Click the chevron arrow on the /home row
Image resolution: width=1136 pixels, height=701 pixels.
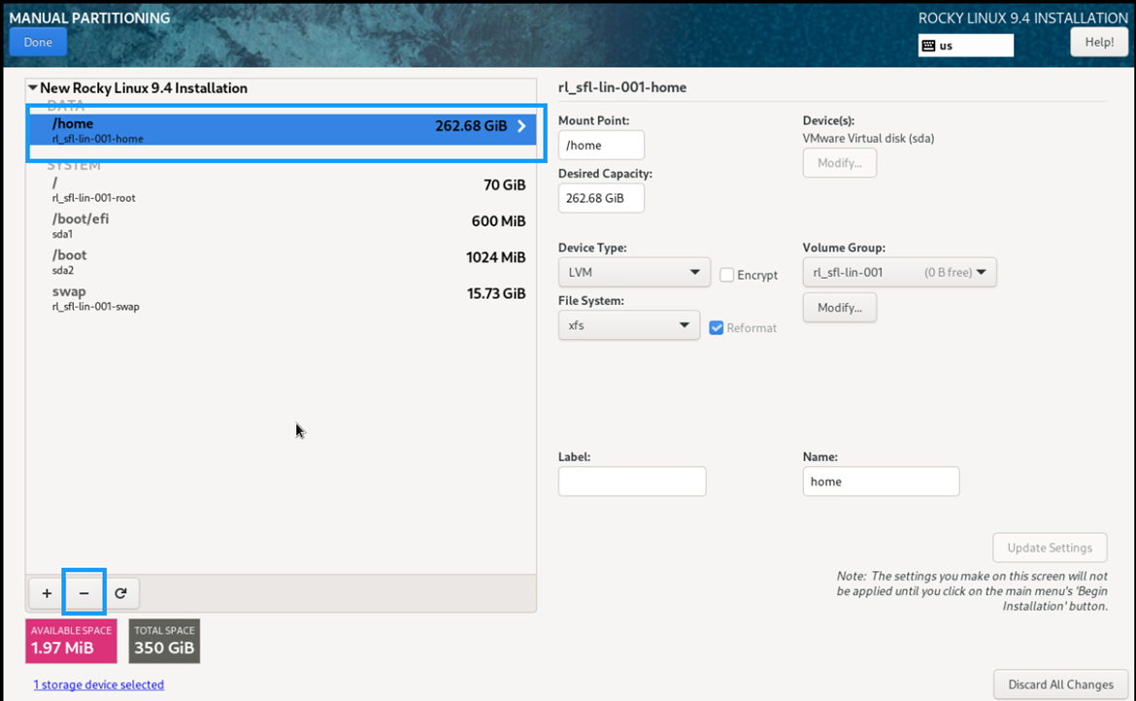pos(521,126)
